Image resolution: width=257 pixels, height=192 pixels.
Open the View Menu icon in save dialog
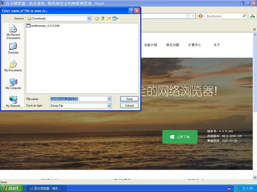click(115, 18)
